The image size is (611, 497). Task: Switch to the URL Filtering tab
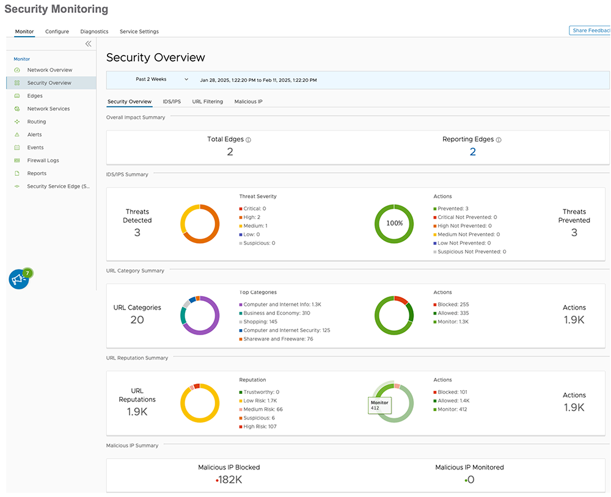[x=207, y=101]
